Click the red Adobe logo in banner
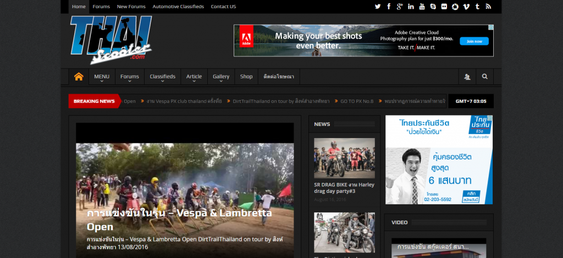The width and height of the screenshot is (563, 258). coord(246,36)
